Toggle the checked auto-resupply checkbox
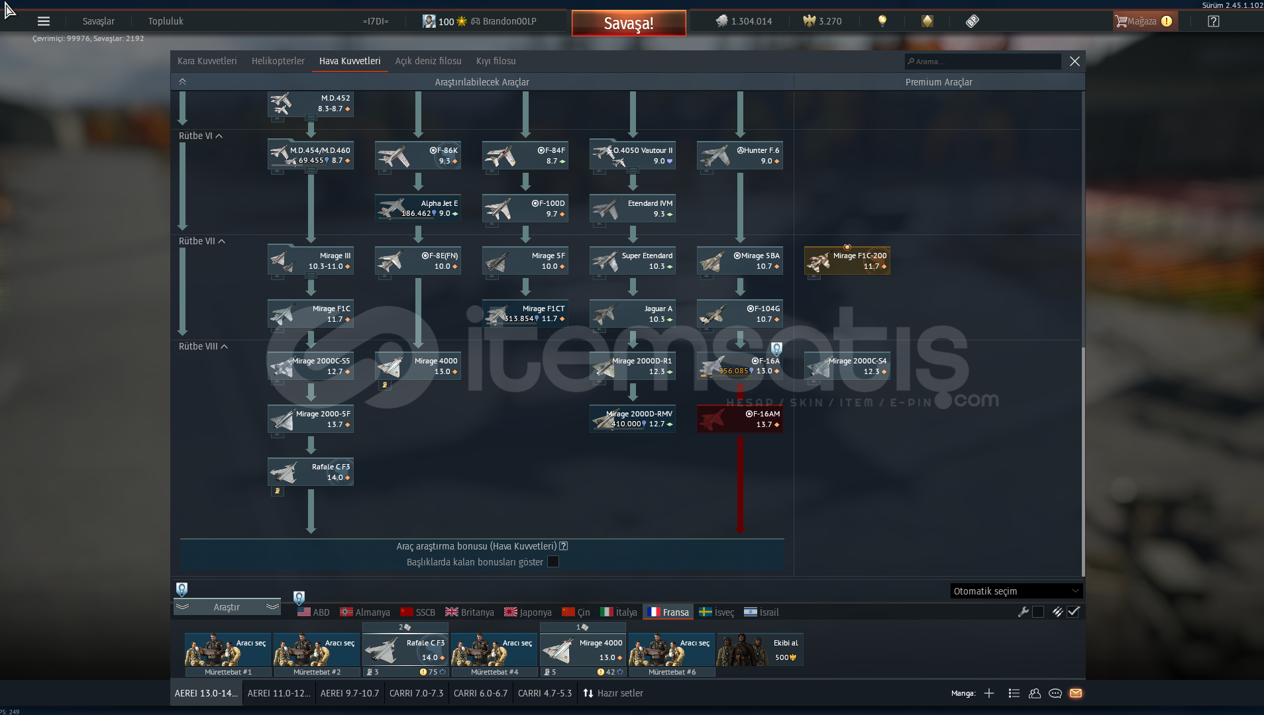1264x715 pixels. [x=1073, y=612]
